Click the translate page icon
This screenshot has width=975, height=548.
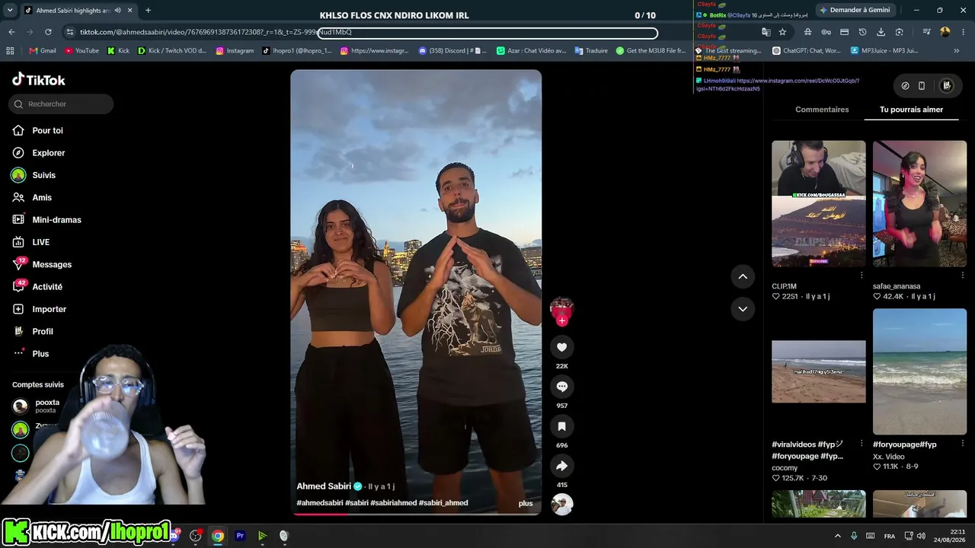[x=766, y=32]
